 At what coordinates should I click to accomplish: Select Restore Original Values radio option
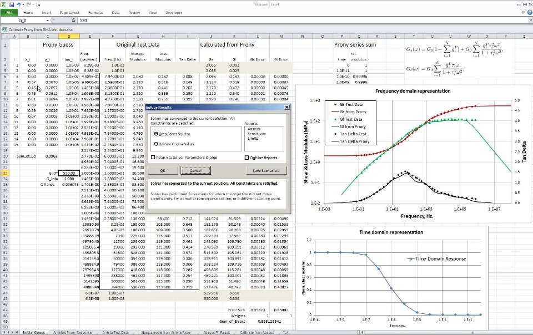point(155,144)
